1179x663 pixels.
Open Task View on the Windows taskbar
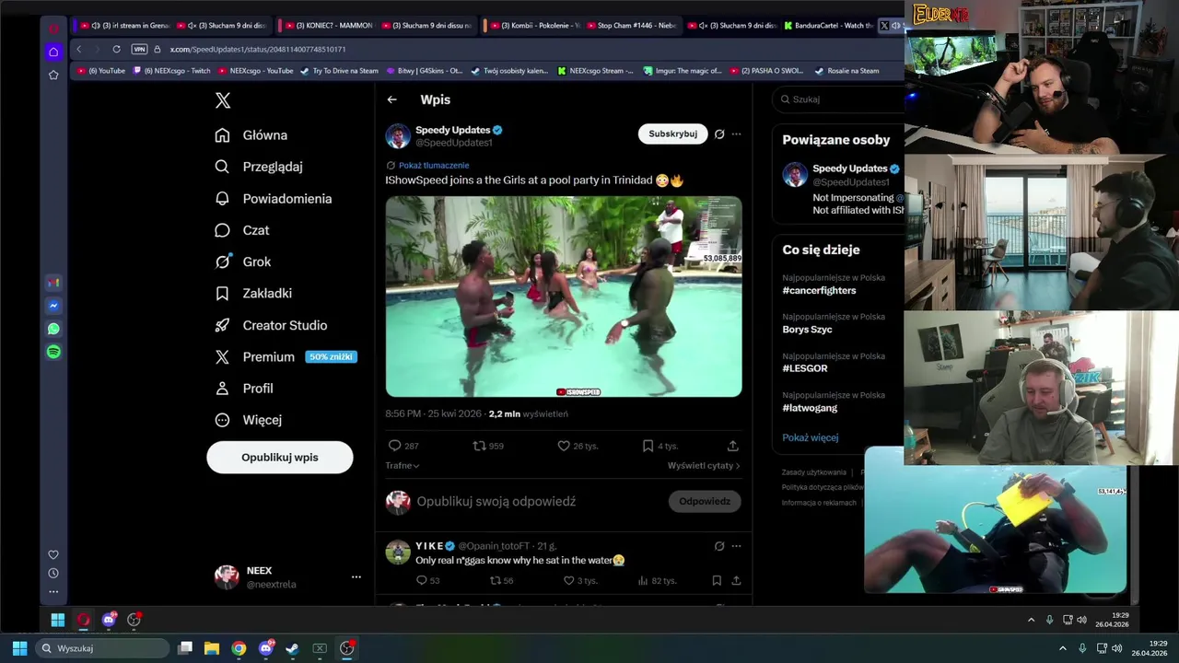coord(185,648)
